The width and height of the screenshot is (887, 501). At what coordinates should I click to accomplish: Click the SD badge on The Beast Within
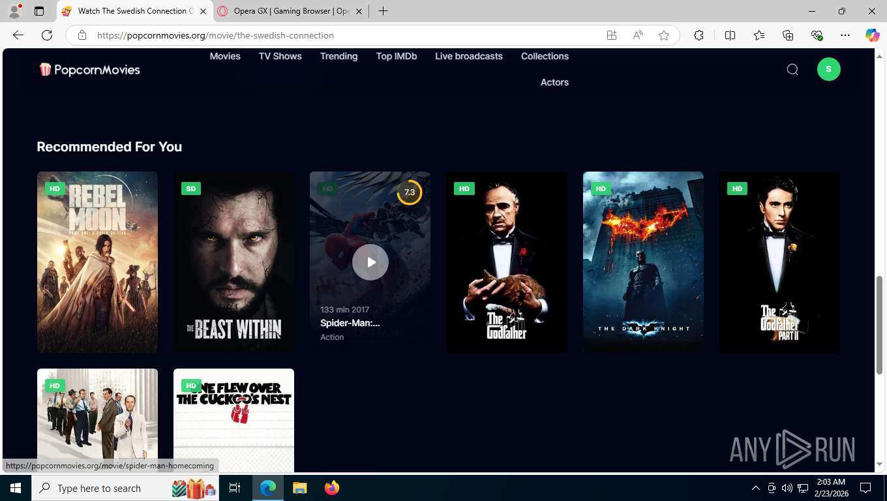pyautogui.click(x=191, y=189)
